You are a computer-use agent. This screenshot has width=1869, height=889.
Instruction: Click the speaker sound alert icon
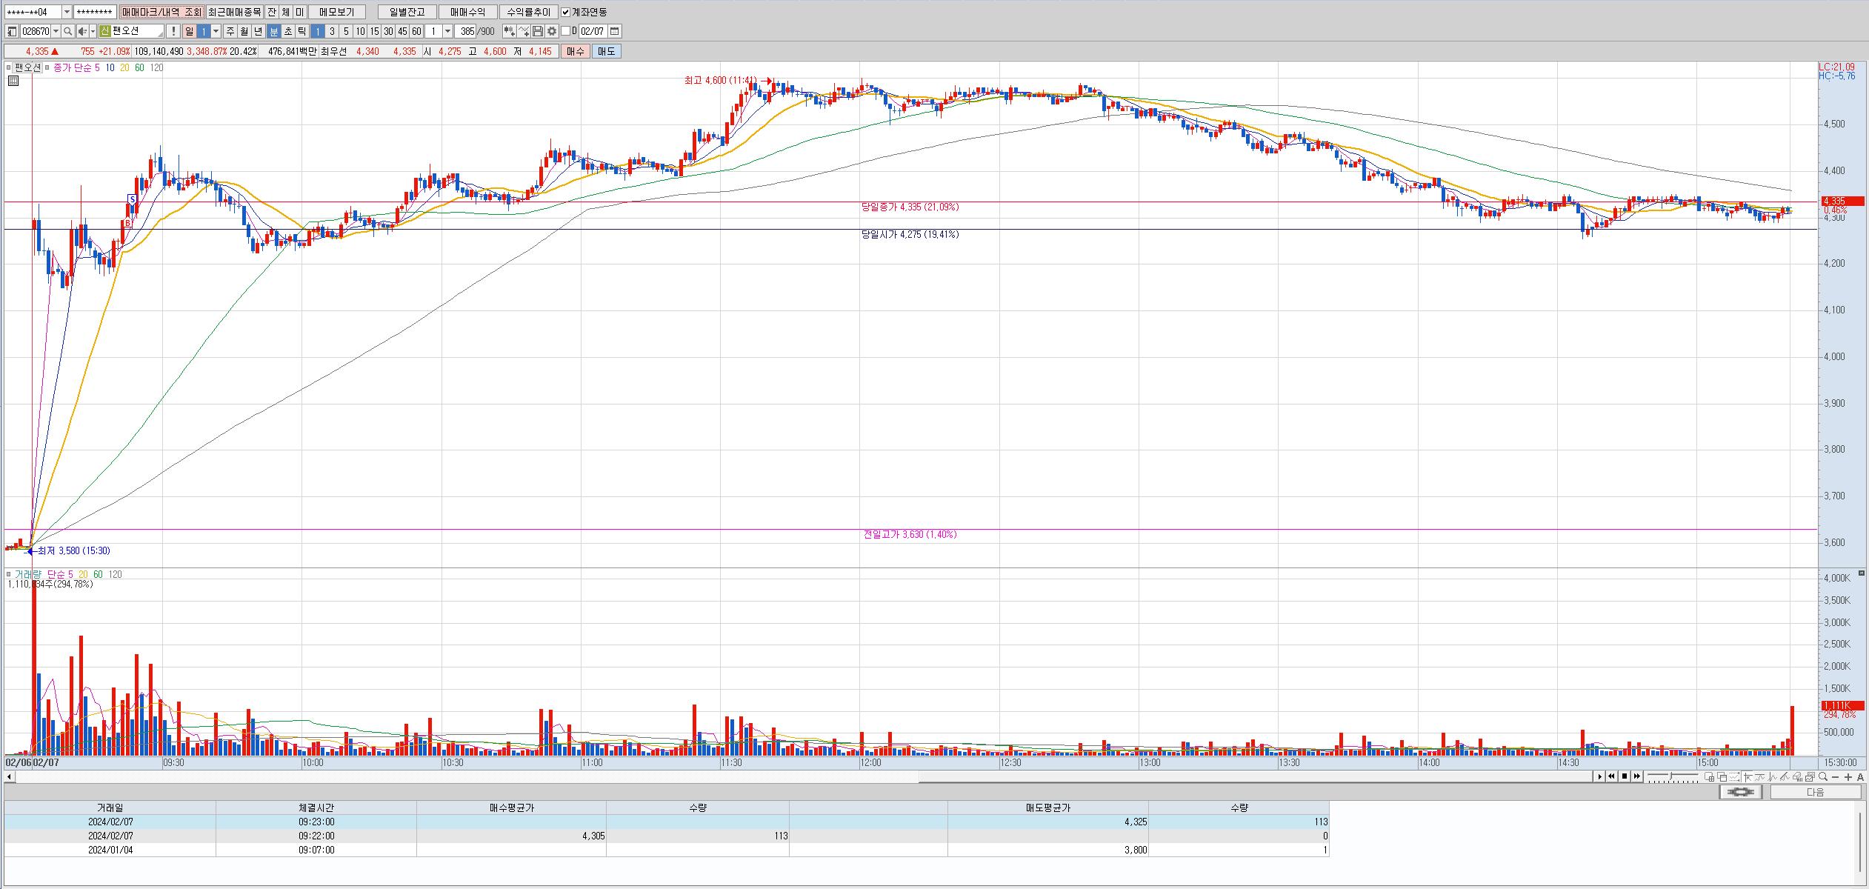pyautogui.click(x=83, y=31)
